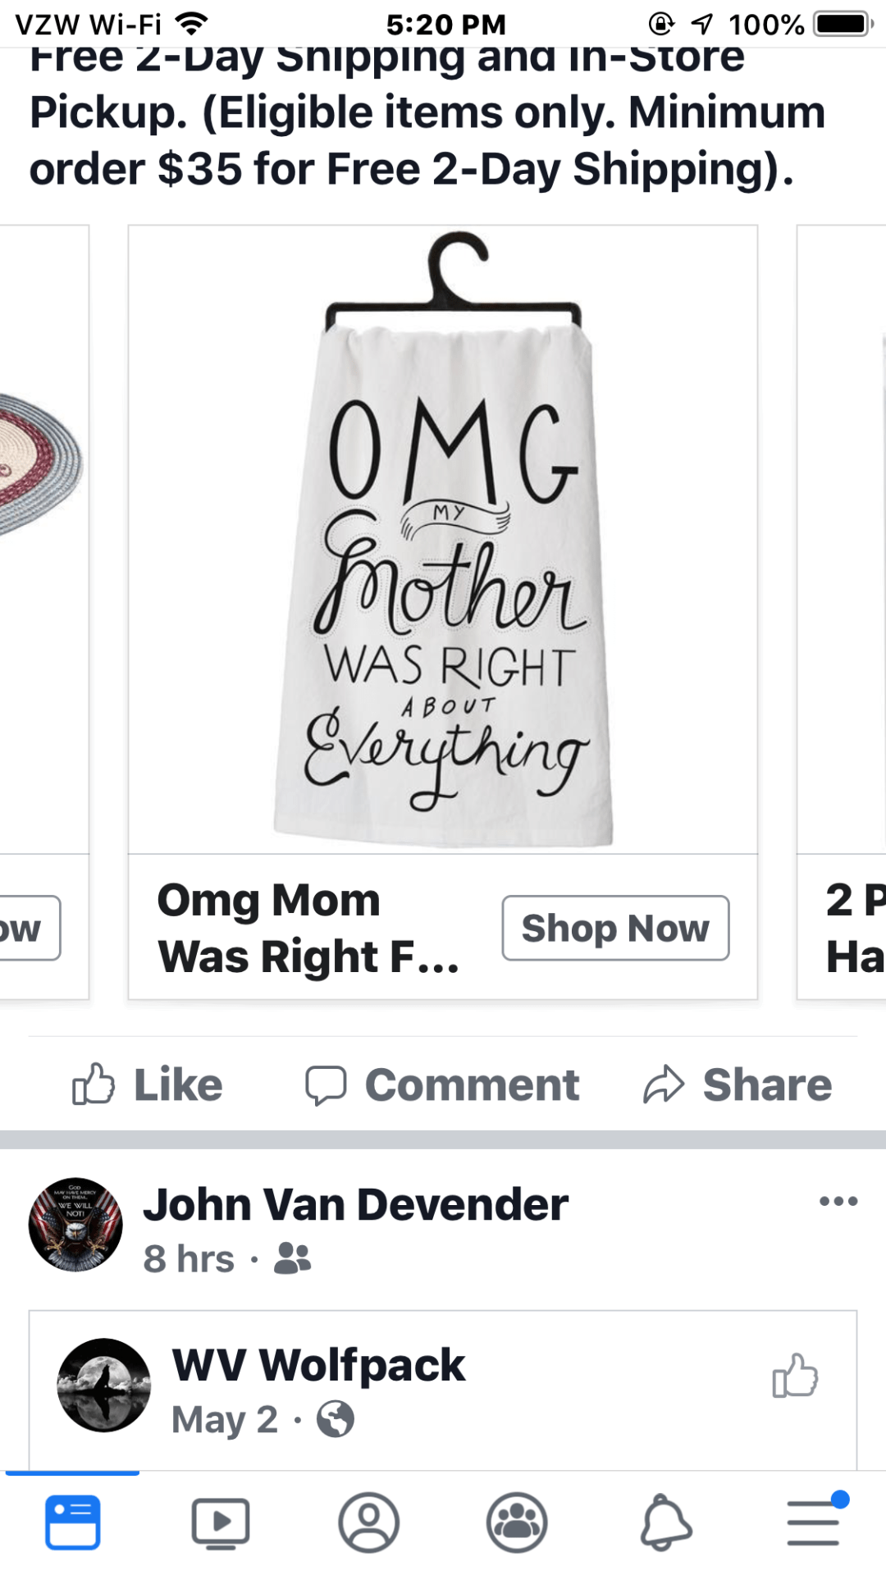Viewport: 886px width, 1575px height.
Task: Tap the braided rug product image
Action: tap(39, 463)
